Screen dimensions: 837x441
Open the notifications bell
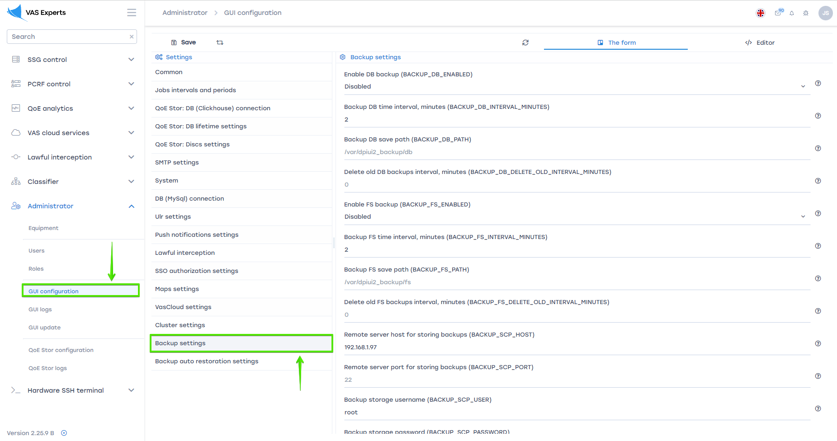pos(792,13)
